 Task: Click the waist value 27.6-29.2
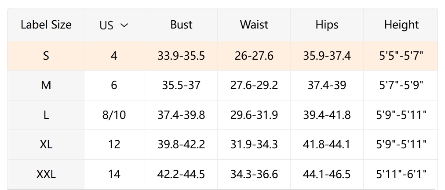point(254,85)
